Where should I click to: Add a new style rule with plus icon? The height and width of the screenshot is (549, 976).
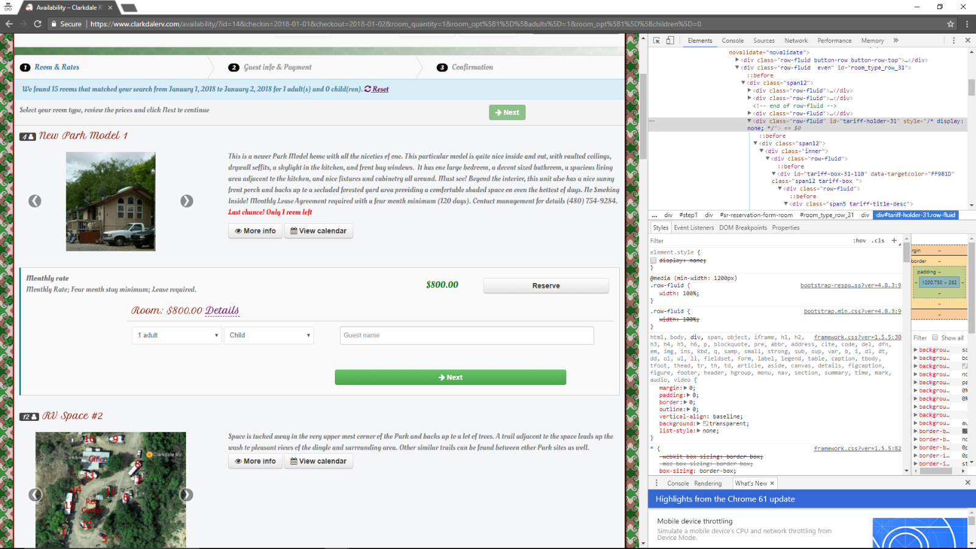click(x=894, y=240)
